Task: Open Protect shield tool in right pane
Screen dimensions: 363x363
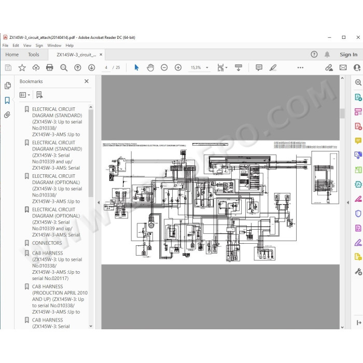Action: tap(358, 214)
